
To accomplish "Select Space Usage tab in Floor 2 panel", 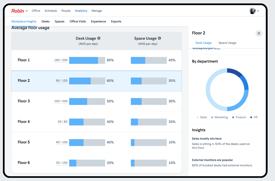I will point(227,43).
